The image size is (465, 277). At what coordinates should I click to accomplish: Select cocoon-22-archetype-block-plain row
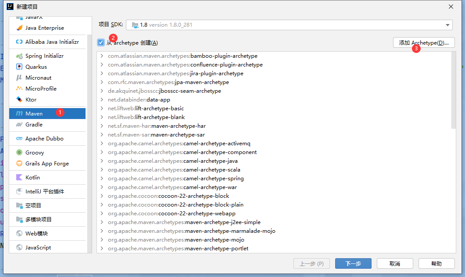pos(274,204)
